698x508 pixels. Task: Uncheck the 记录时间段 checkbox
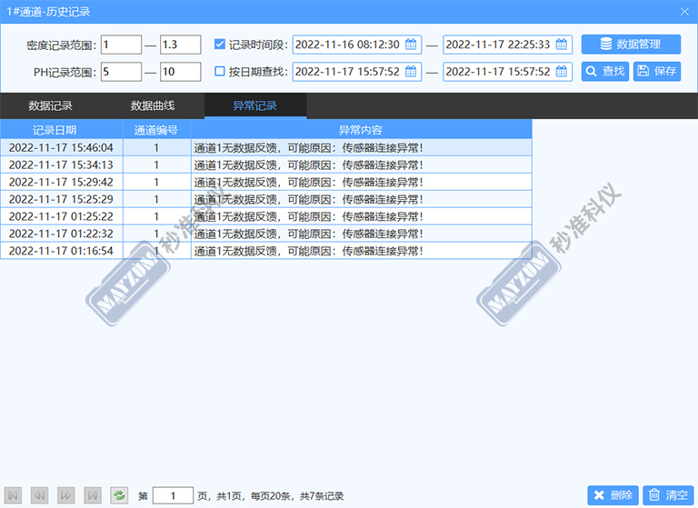pos(219,45)
